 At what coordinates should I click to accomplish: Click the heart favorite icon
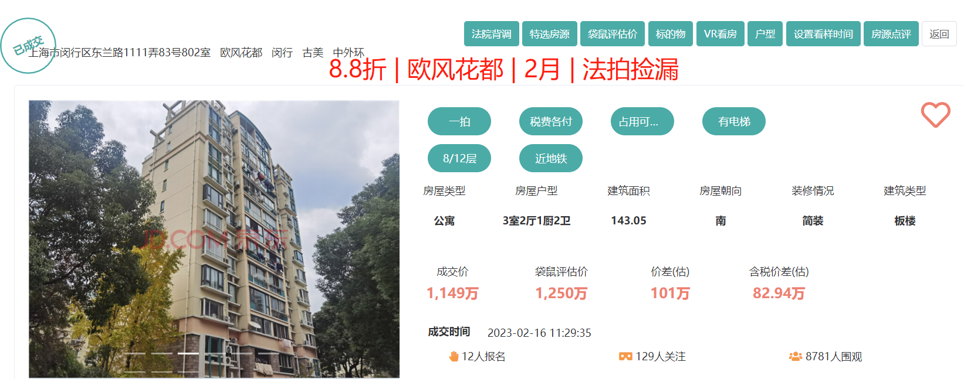(x=935, y=114)
